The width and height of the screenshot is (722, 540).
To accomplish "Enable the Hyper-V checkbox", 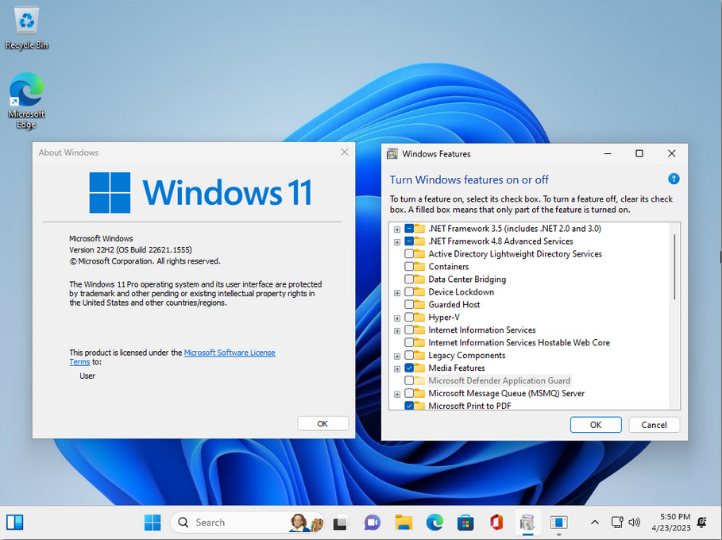I will point(409,317).
